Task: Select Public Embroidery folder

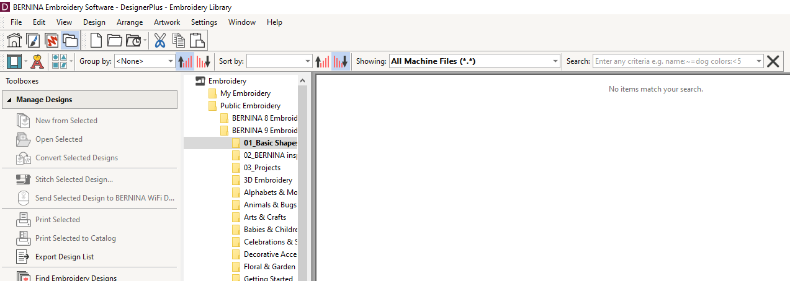Action: coord(250,106)
